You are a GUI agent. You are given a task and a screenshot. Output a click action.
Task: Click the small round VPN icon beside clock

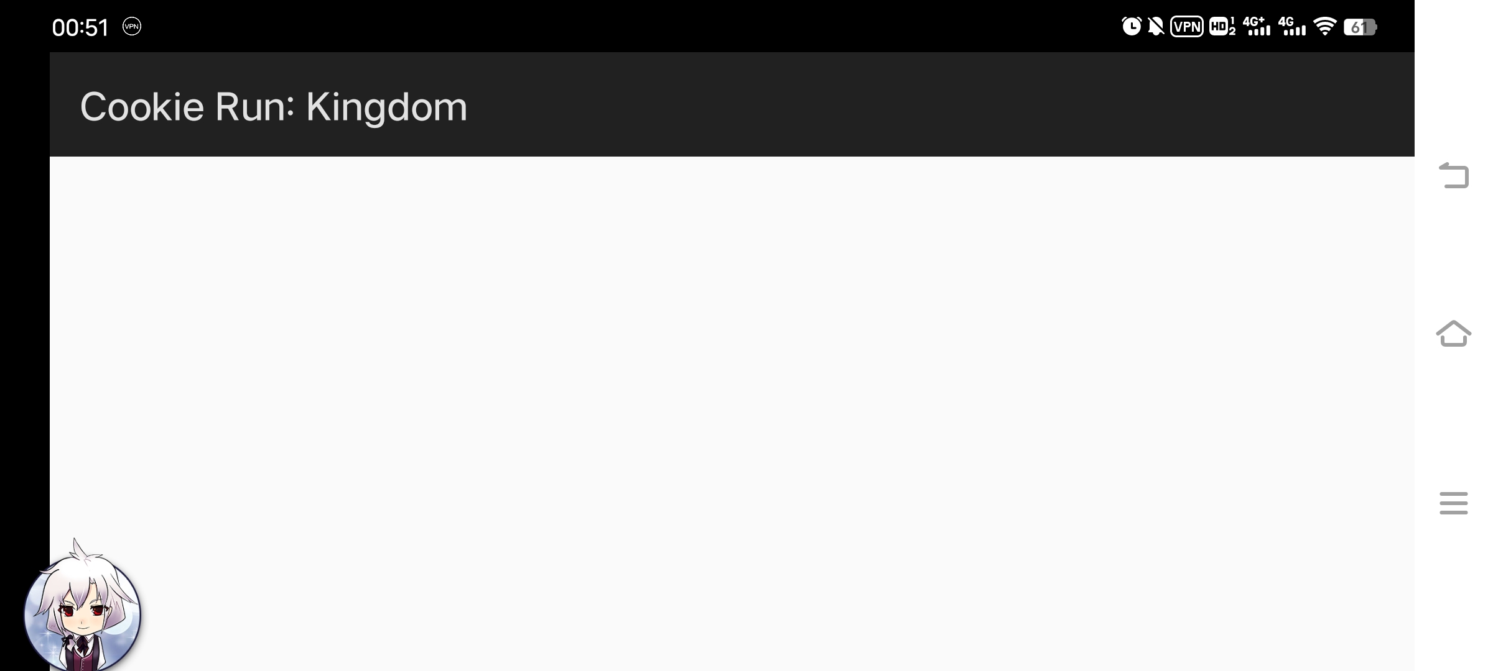[132, 26]
